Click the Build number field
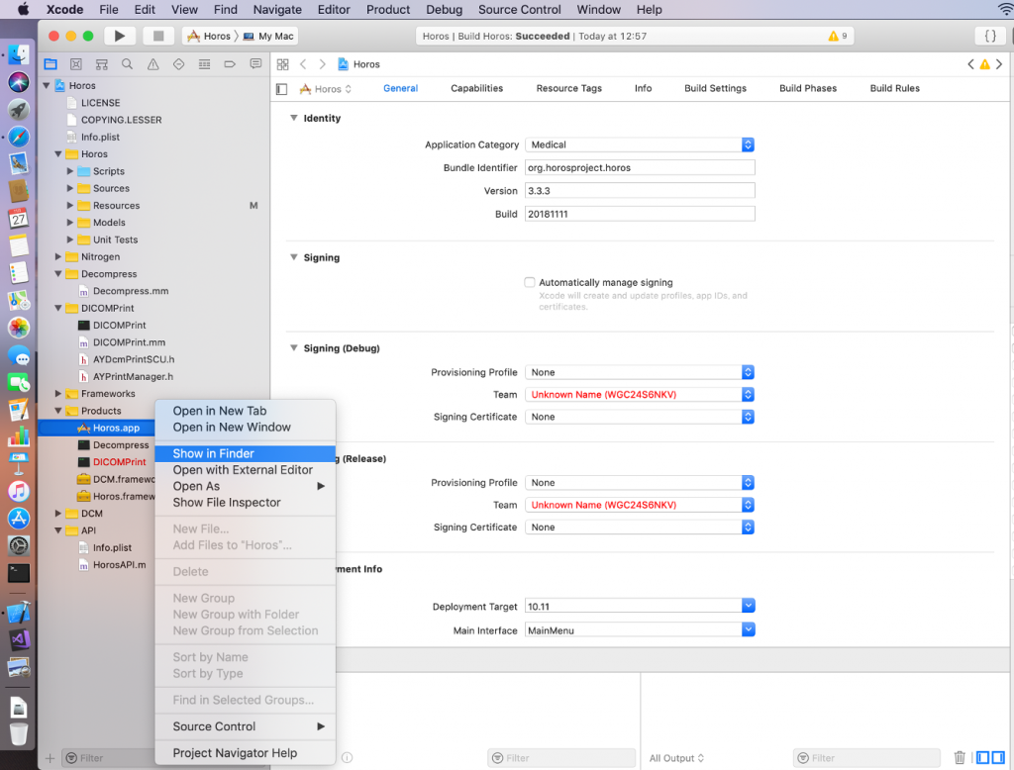1014x770 pixels. (640, 214)
